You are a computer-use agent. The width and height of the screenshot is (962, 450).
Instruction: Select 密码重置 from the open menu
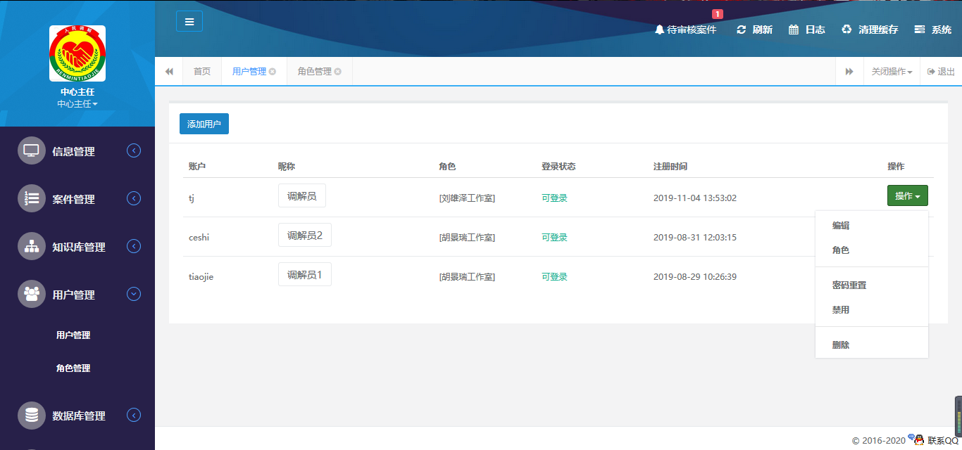tap(849, 285)
